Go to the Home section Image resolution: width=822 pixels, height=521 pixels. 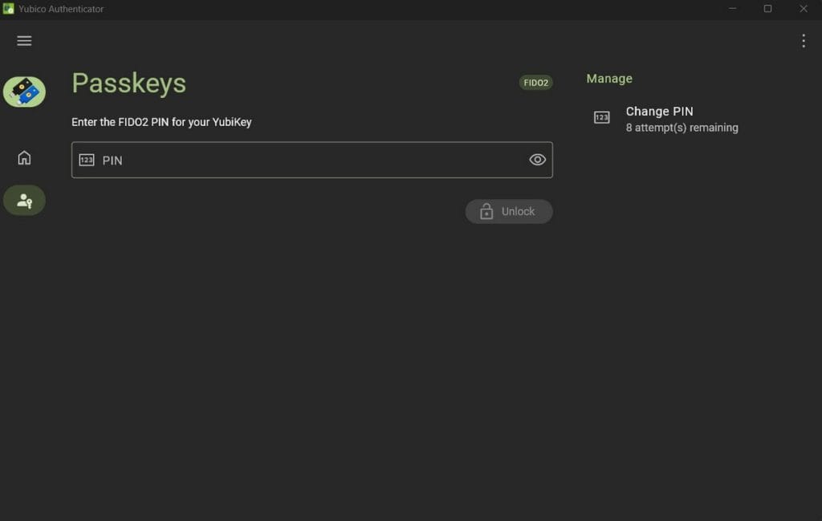coord(24,158)
